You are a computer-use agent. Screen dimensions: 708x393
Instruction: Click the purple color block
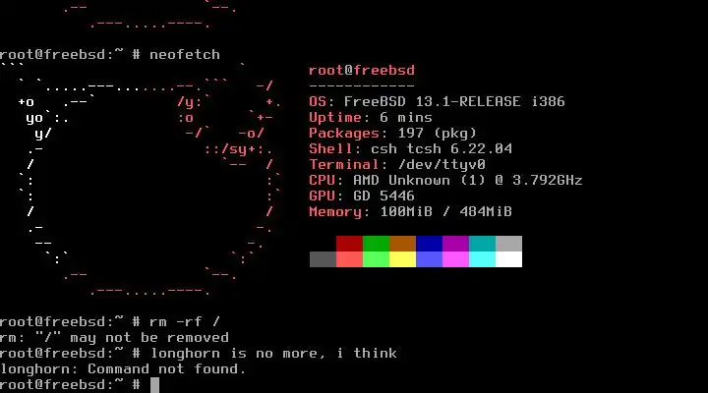pos(455,244)
